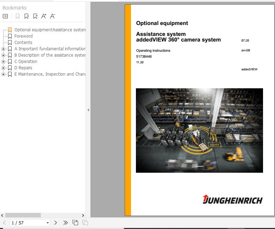
Task: Click the document number '51738446'
Action: coord(144,56)
